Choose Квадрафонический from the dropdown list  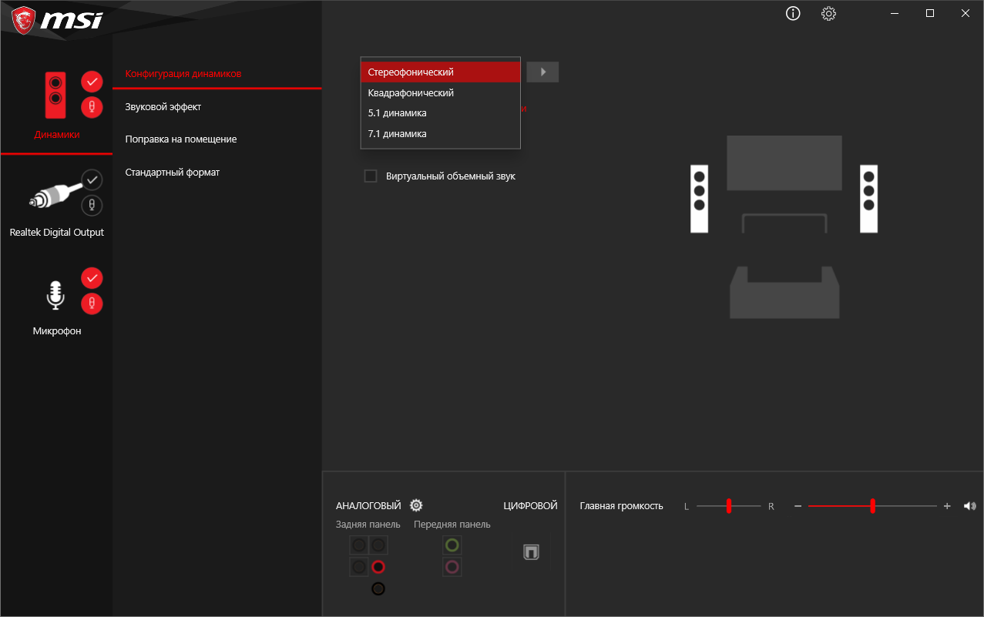[x=440, y=92]
